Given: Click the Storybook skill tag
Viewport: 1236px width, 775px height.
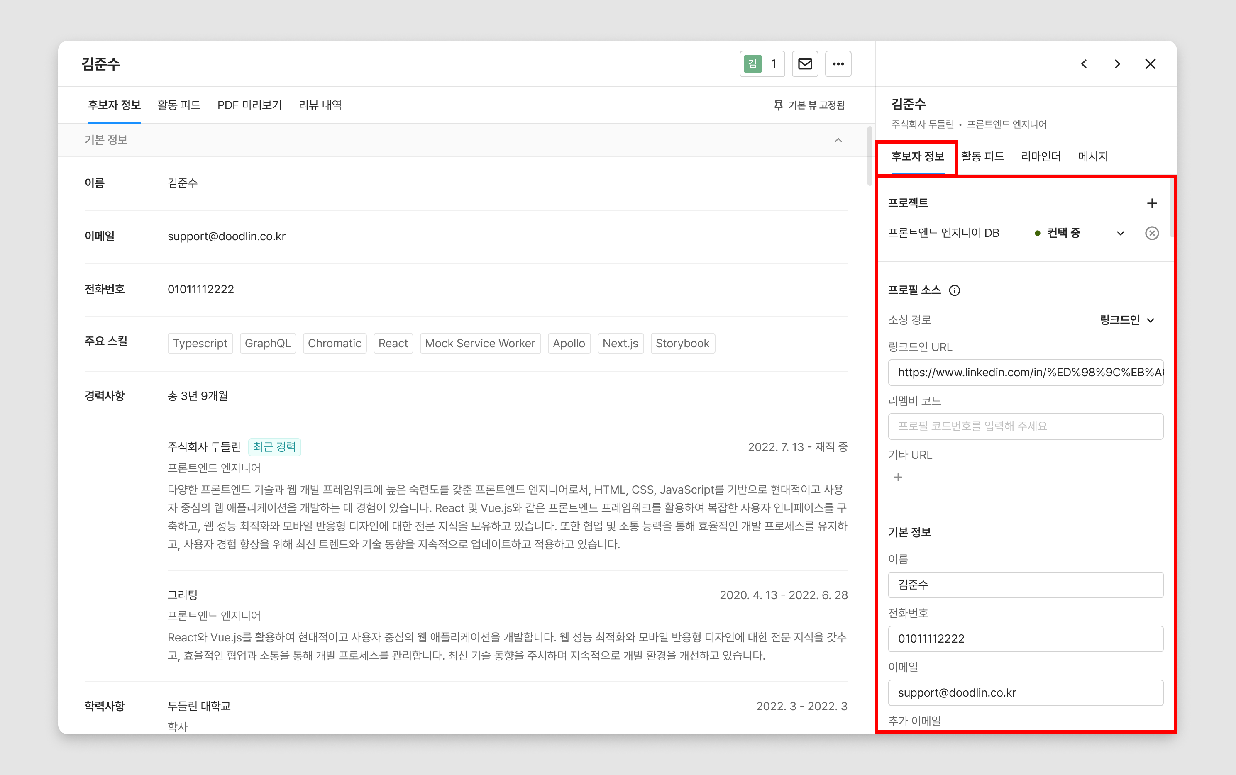Looking at the screenshot, I should [x=682, y=344].
